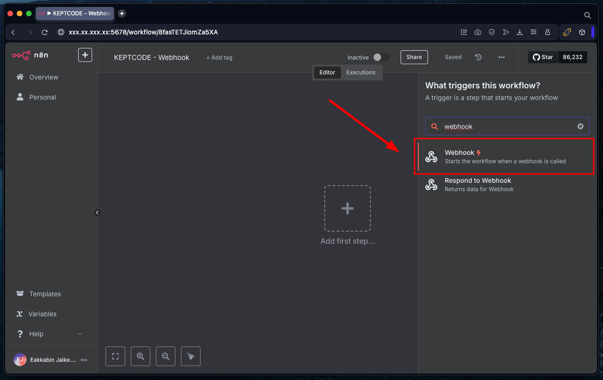Select the Webhook trigger node

coord(505,157)
